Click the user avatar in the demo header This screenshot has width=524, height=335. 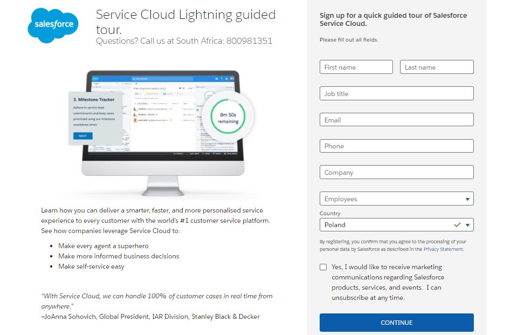coord(232,79)
